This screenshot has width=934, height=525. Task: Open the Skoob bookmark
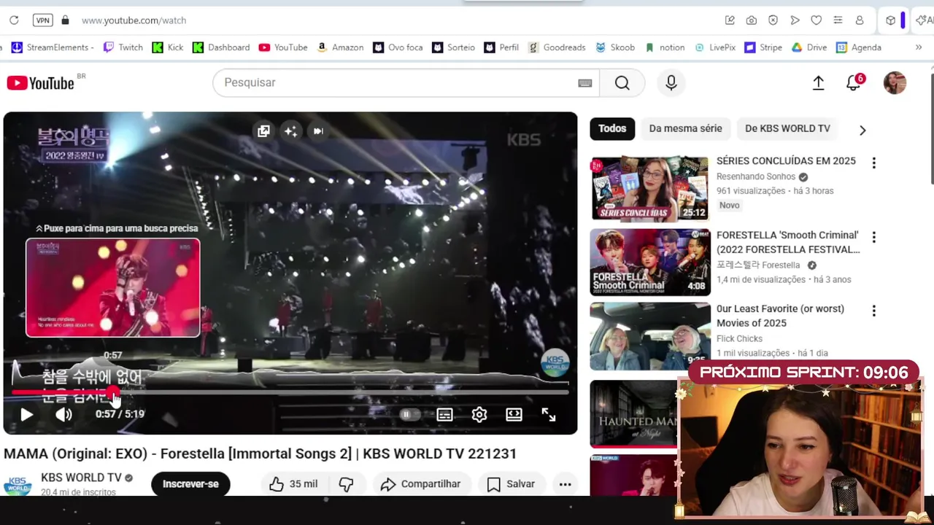[615, 47]
